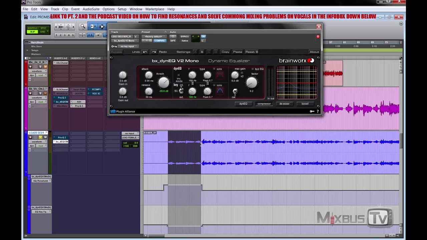This screenshot has height=240, width=427.
Task: Toggle the x2 max gain checkbox
Action: 242,73
